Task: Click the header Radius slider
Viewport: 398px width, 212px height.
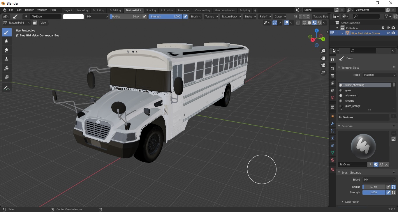Action: (126, 17)
